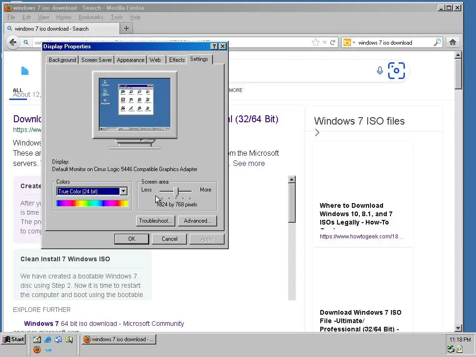Click the Bing search engine icon

347,42
